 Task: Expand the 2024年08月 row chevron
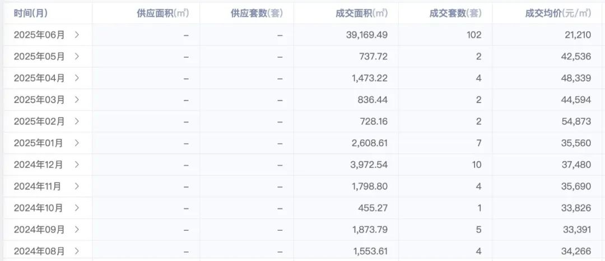coord(77,251)
